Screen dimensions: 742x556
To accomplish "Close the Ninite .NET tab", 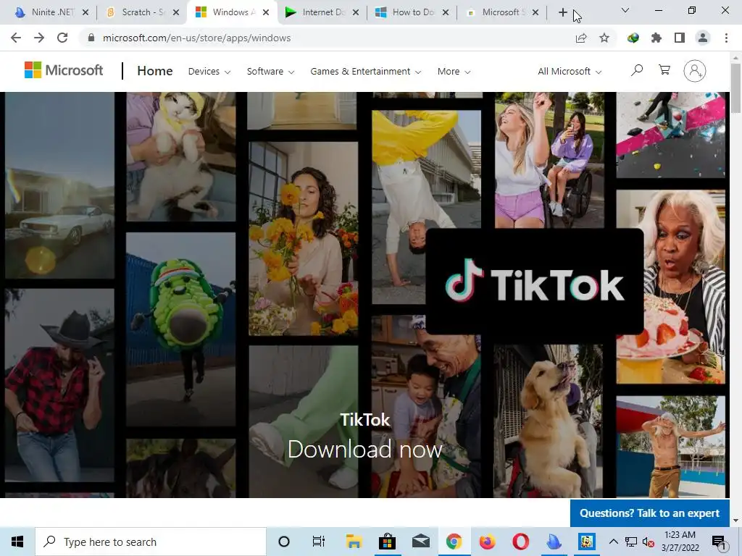I will [86, 12].
